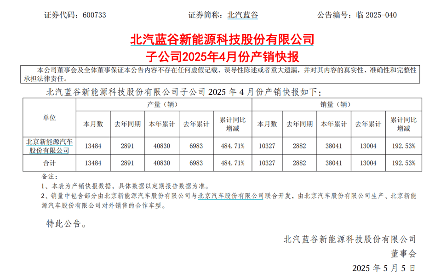The width and height of the screenshot is (435, 279).
Task: Click 累计同比增减 header under 销量
Action: click(404, 124)
